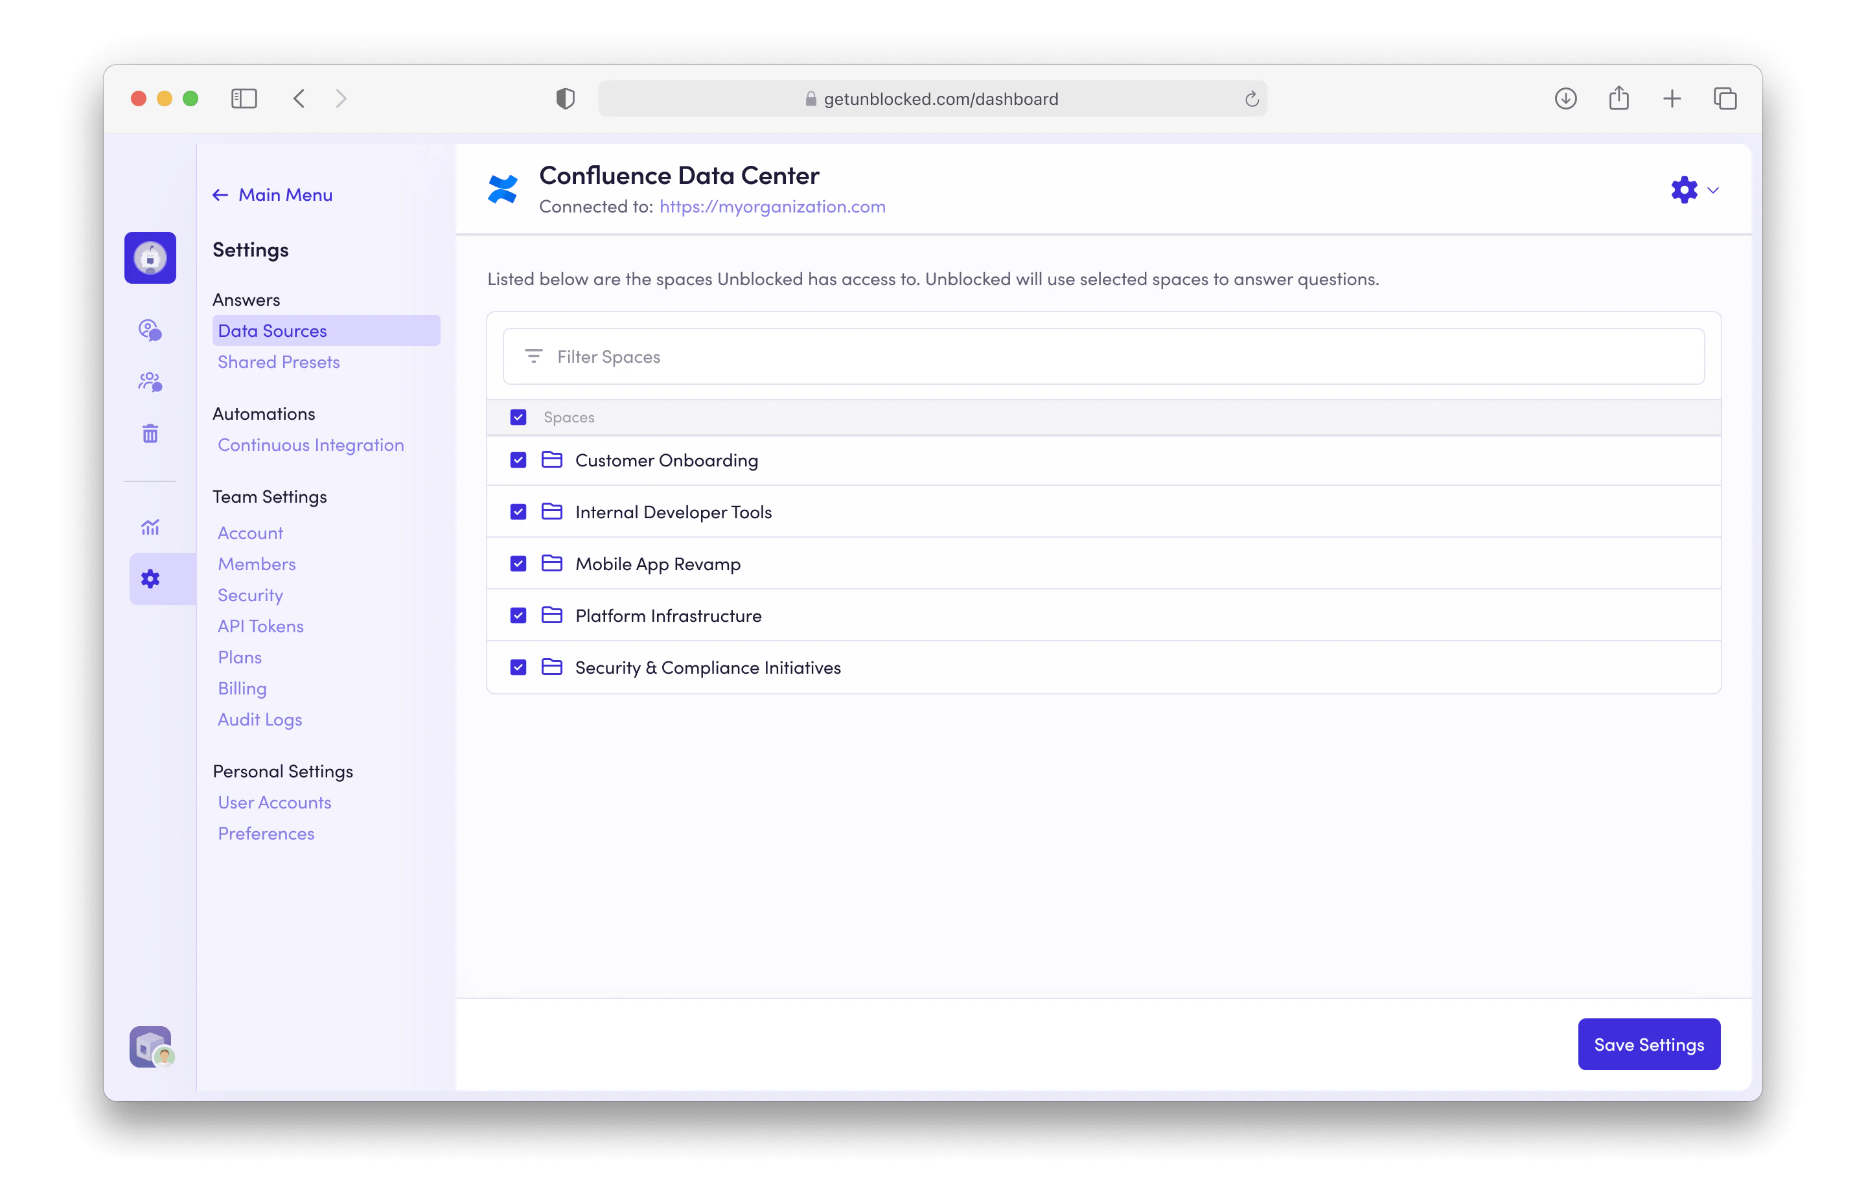
Task: Click the Confluence logo icon
Action: 503,189
